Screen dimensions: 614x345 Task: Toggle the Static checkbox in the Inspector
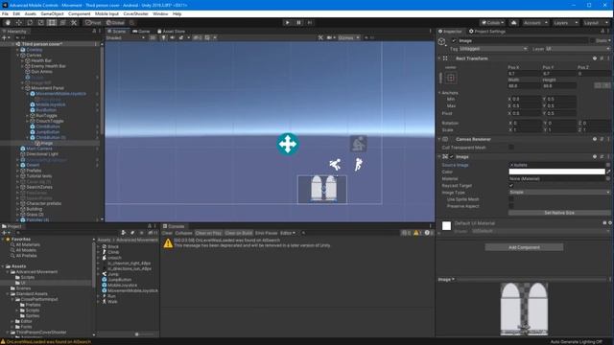[x=592, y=40]
